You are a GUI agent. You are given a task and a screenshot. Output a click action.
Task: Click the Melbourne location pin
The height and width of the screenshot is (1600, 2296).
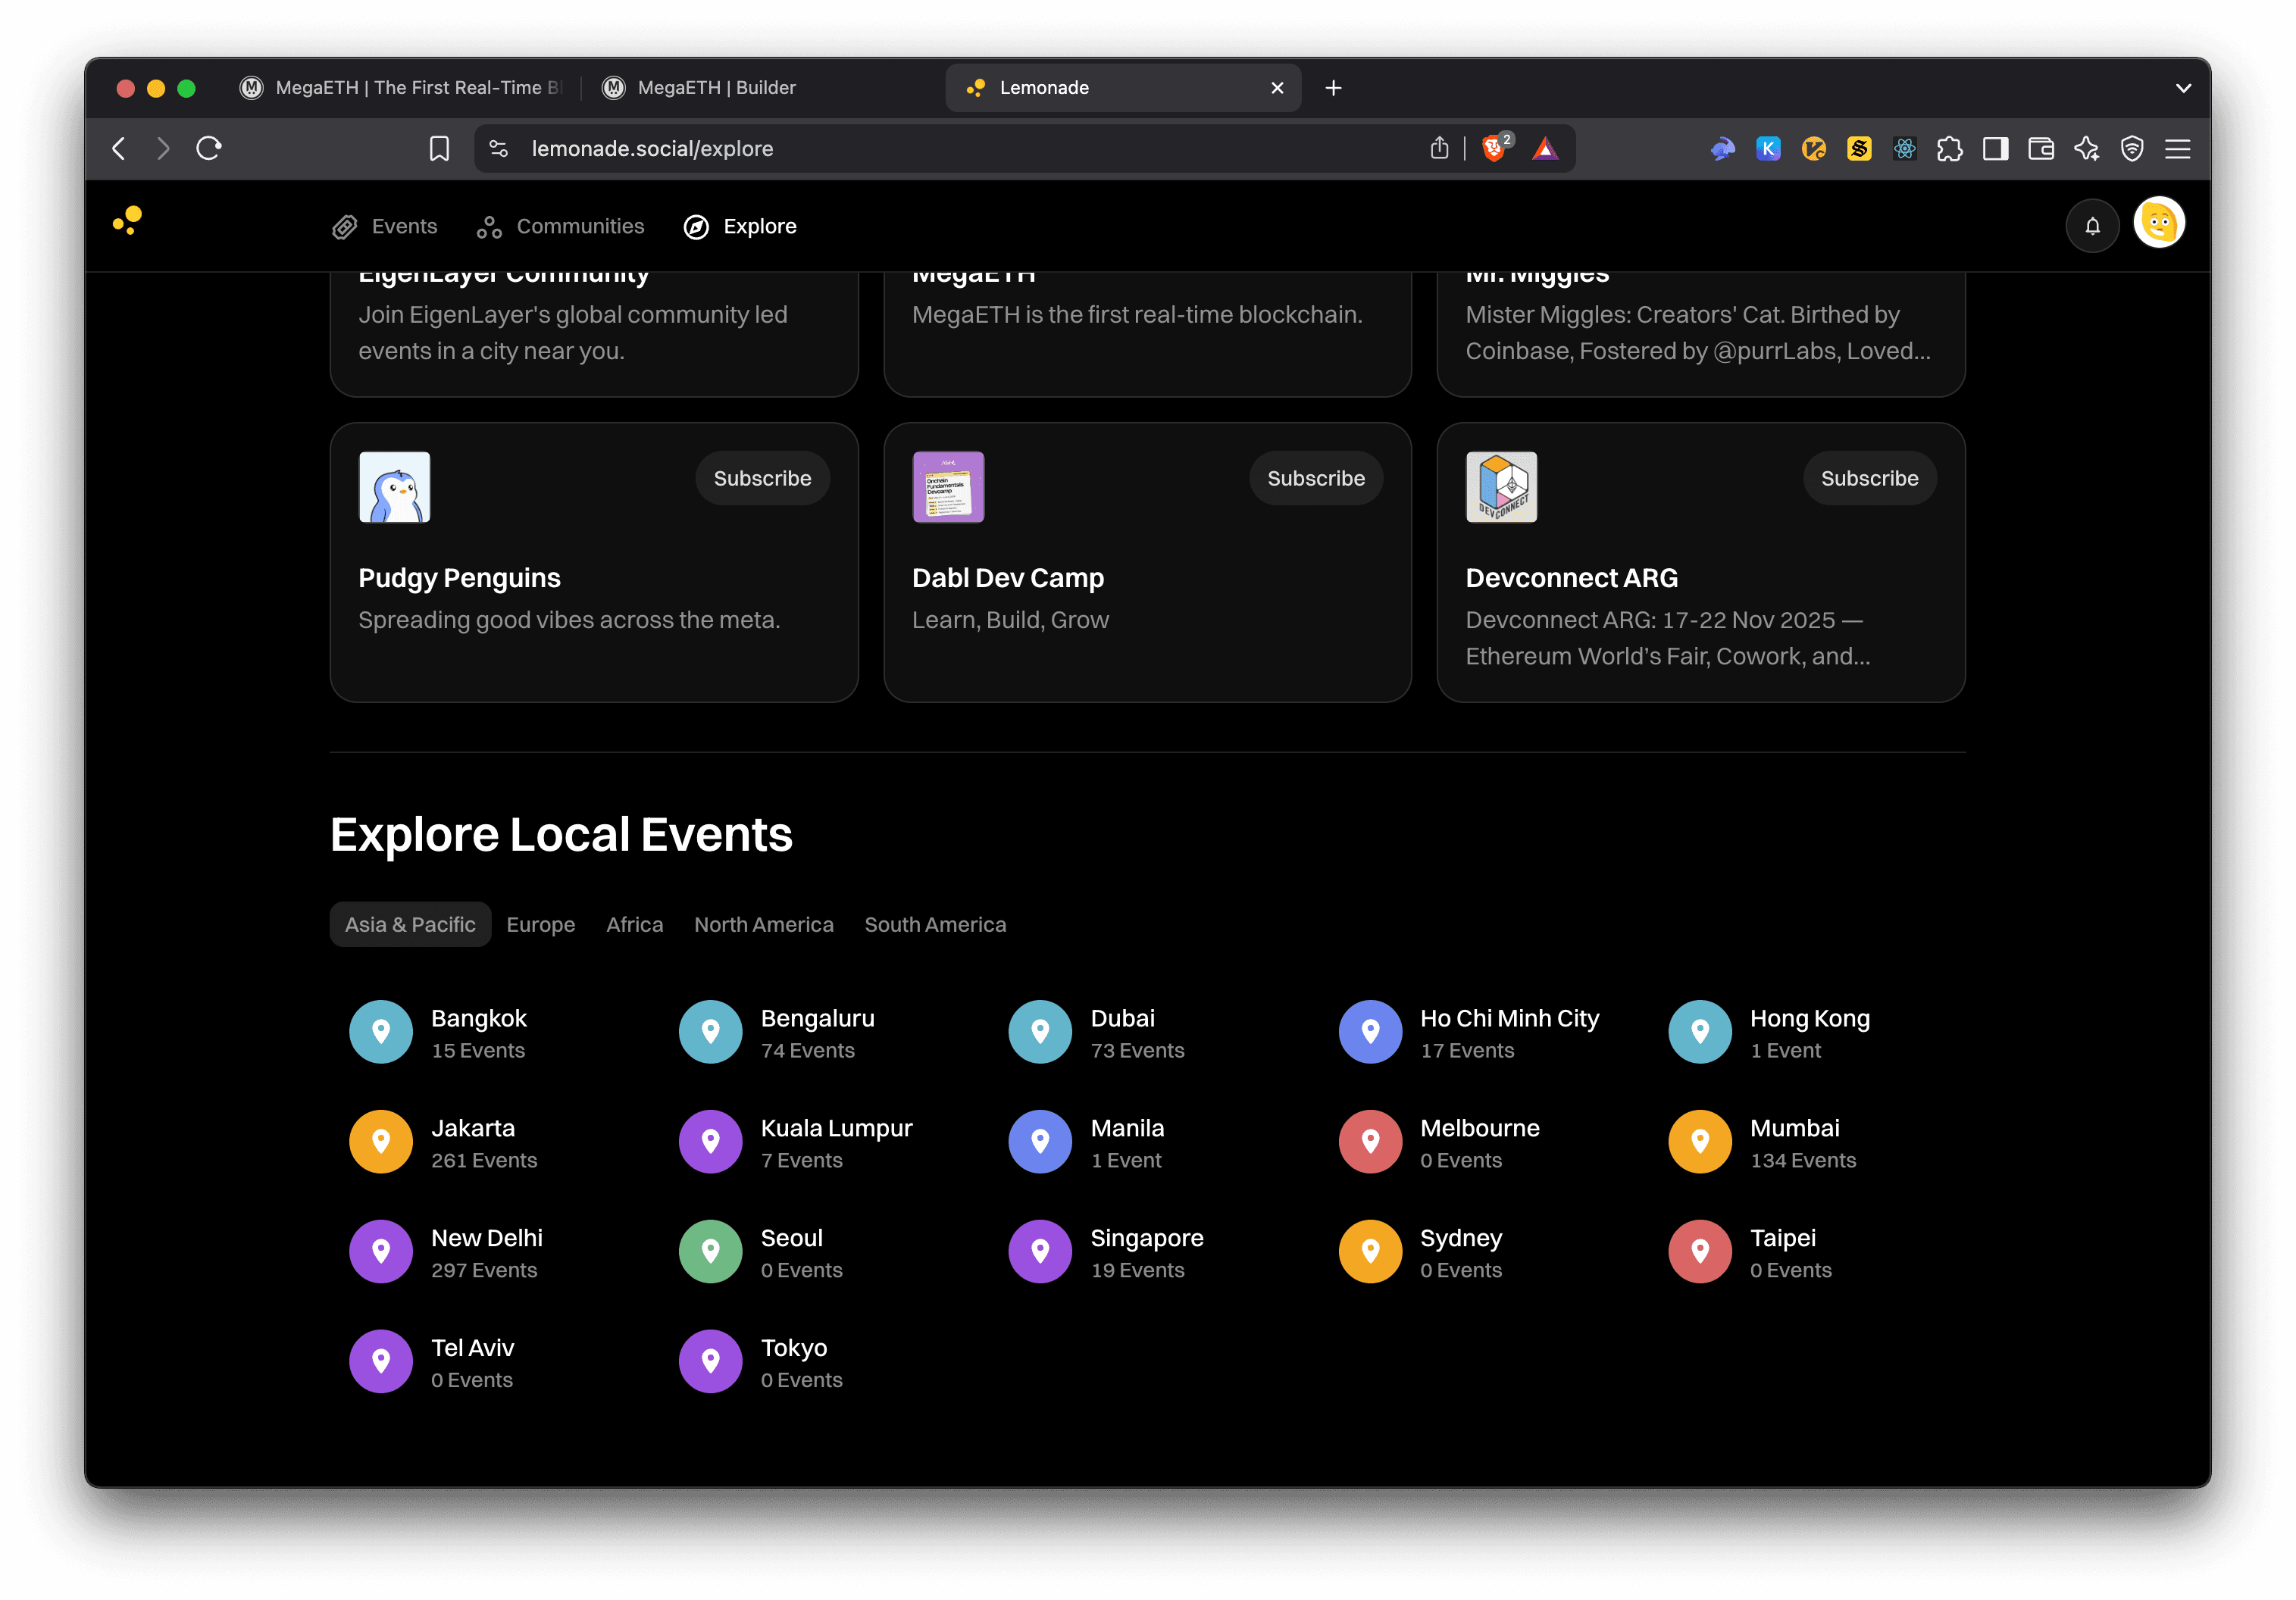pos(1370,1142)
